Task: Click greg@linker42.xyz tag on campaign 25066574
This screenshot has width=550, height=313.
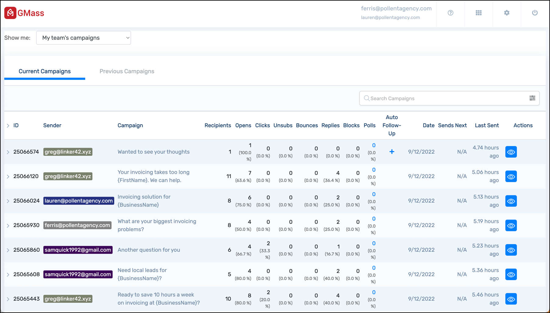Action: 68,152
